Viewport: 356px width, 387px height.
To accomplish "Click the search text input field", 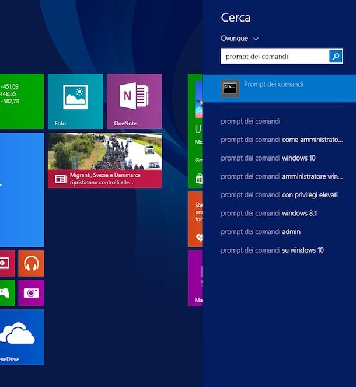I will pos(274,57).
